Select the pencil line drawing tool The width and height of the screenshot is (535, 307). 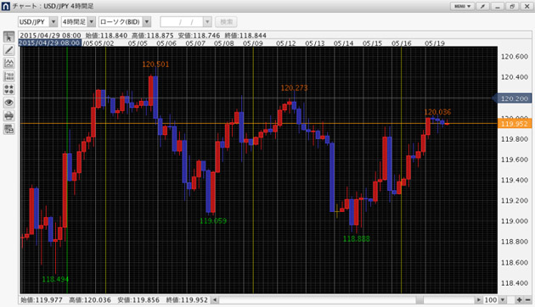tap(8, 50)
